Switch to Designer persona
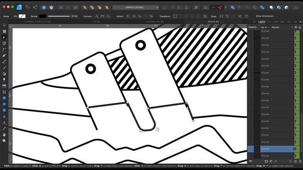The image size is (303, 170). coord(19,8)
